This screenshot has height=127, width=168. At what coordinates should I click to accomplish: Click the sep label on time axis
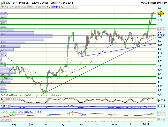pos(80,124)
